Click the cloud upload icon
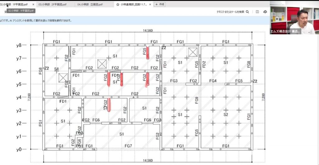 pos(265,12)
